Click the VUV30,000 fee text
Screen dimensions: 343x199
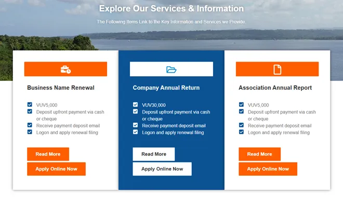click(x=154, y=105)
